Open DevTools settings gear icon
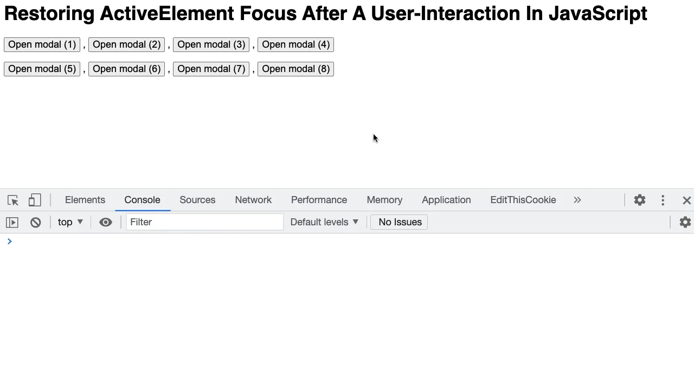 coord(640,200)
